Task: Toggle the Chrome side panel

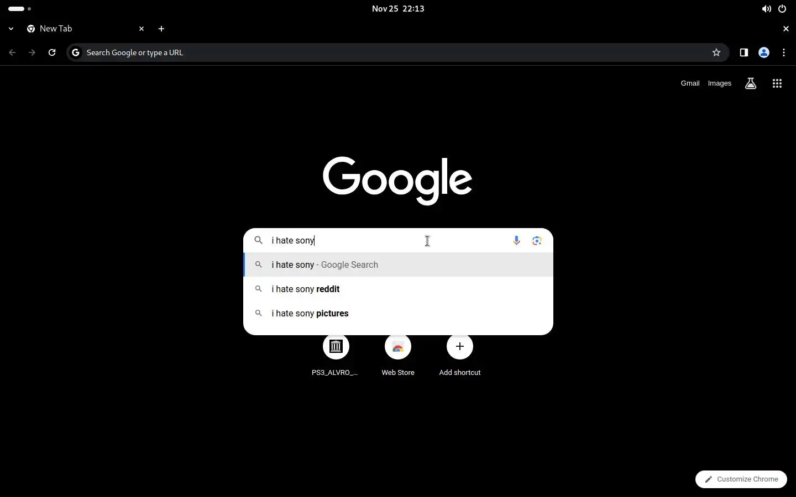Action: click(x=744, y=52)
